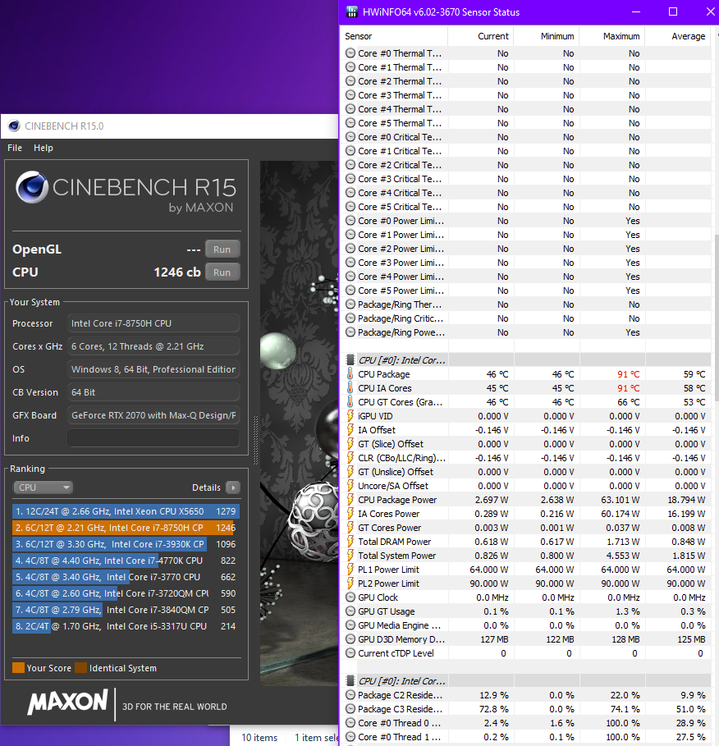Click the Cinebench panel divider grip handle
Image resolution: width=719 pixels, height=746 pixels.
[x=255, y=440]
